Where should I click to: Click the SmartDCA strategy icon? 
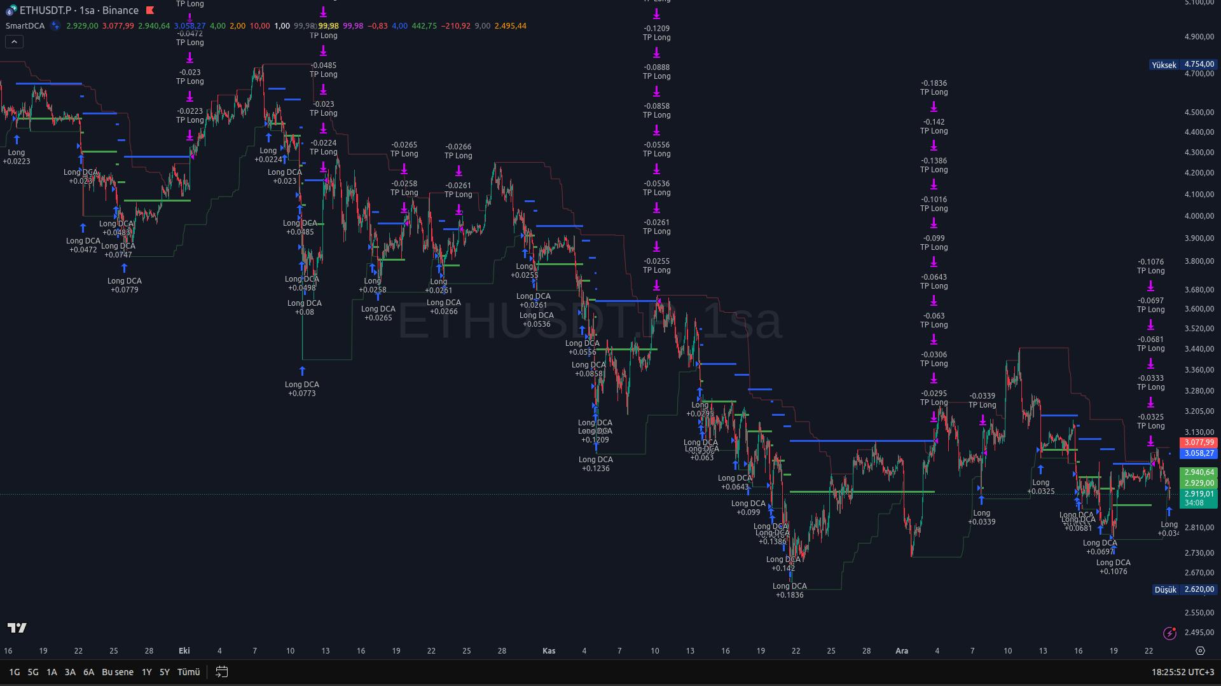coord(55,26)
